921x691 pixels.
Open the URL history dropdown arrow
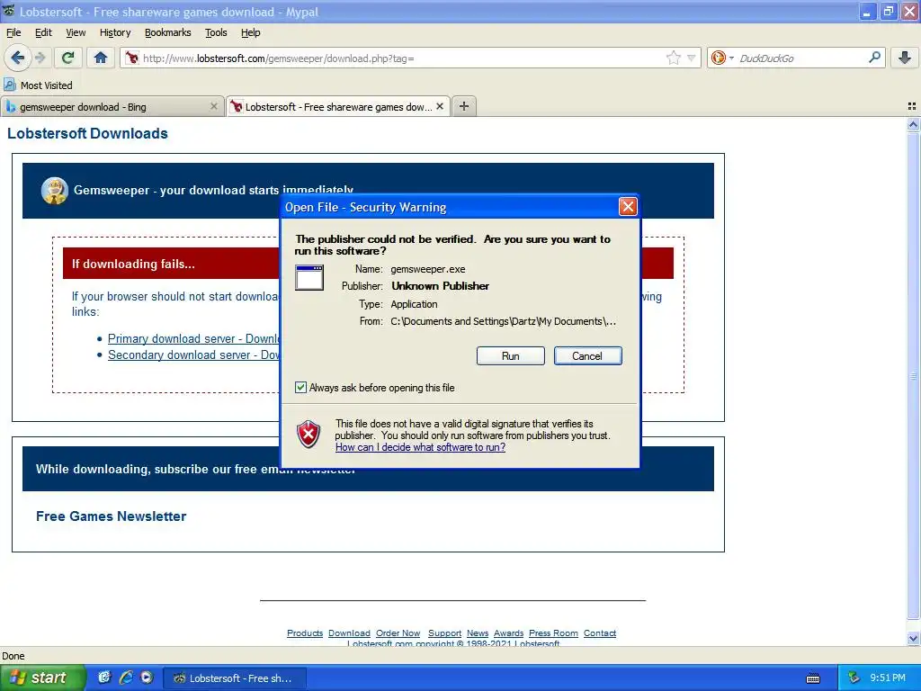[692, 58]
